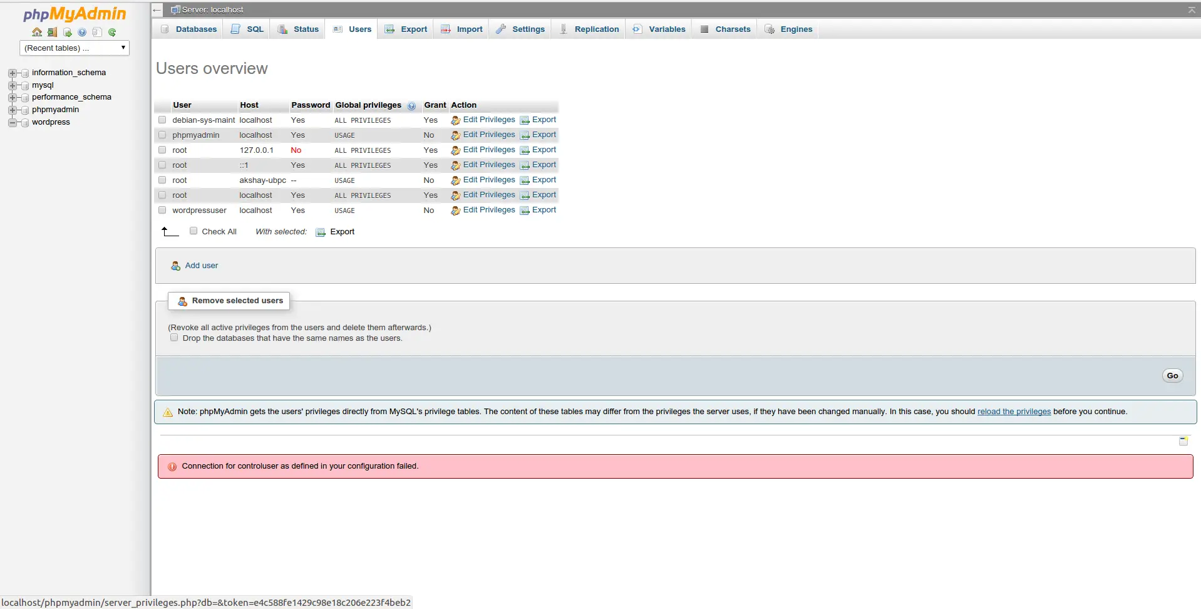Check the root localhost user checkbox
The width and height of the screenshot is (1201, 609).
tap(162, 195)
